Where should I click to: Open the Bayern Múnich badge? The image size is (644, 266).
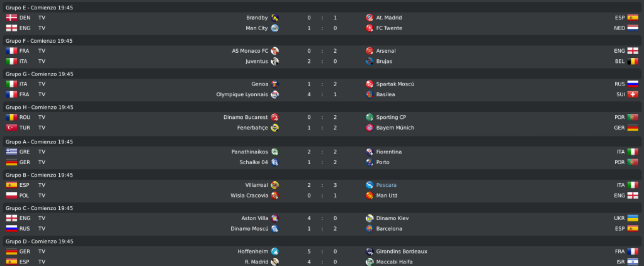(370, 128)
